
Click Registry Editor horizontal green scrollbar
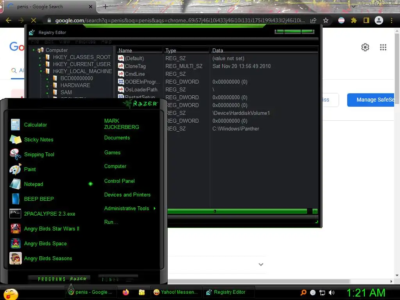[x=237, y=211]
